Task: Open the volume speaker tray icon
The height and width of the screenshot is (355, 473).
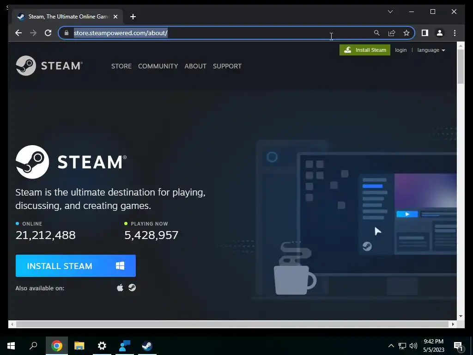Action: click(x=413, y=346)
